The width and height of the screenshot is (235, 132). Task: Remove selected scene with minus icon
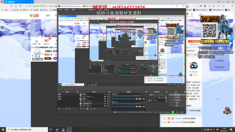tap(62, 109)
